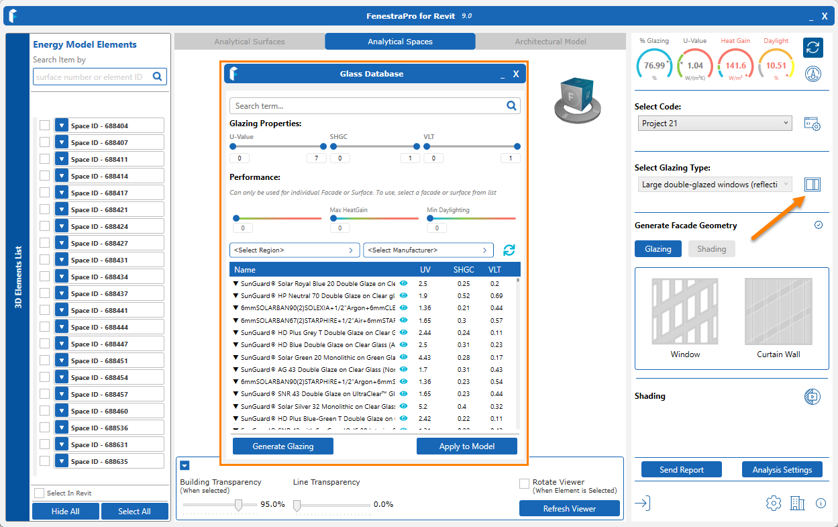The width and height of the screenshot is (838, 527).
Task: Click the building icon at bottom right
Action: [797, 504]
